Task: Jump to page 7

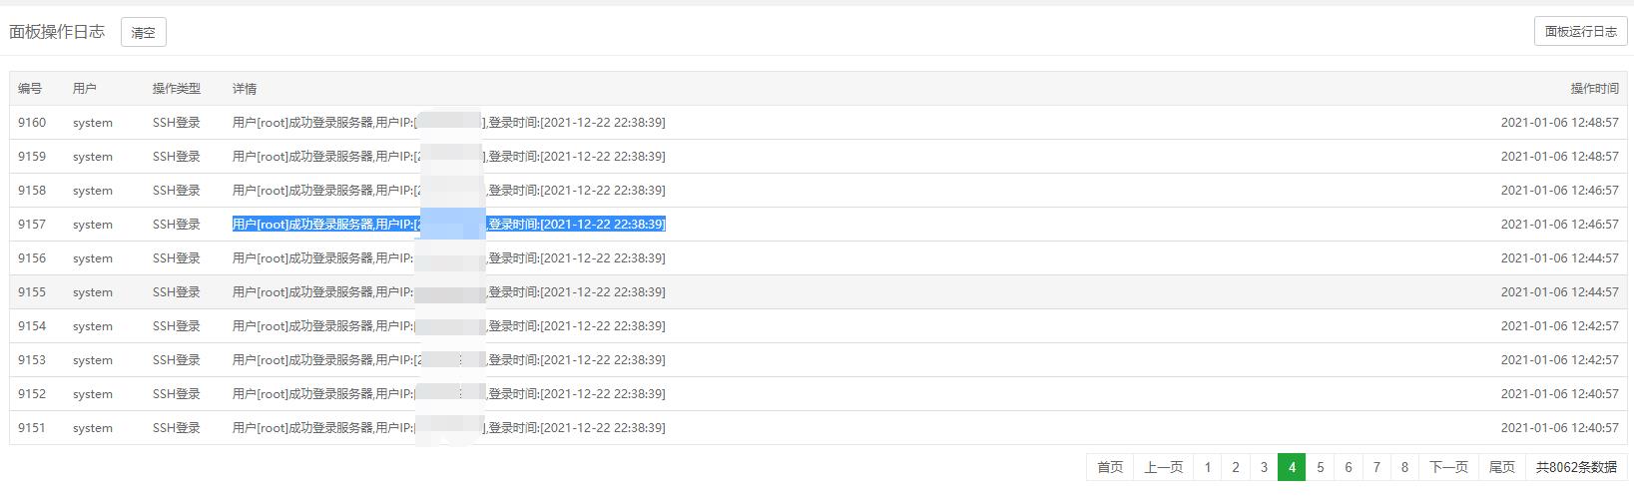Action: (1375, 467)
